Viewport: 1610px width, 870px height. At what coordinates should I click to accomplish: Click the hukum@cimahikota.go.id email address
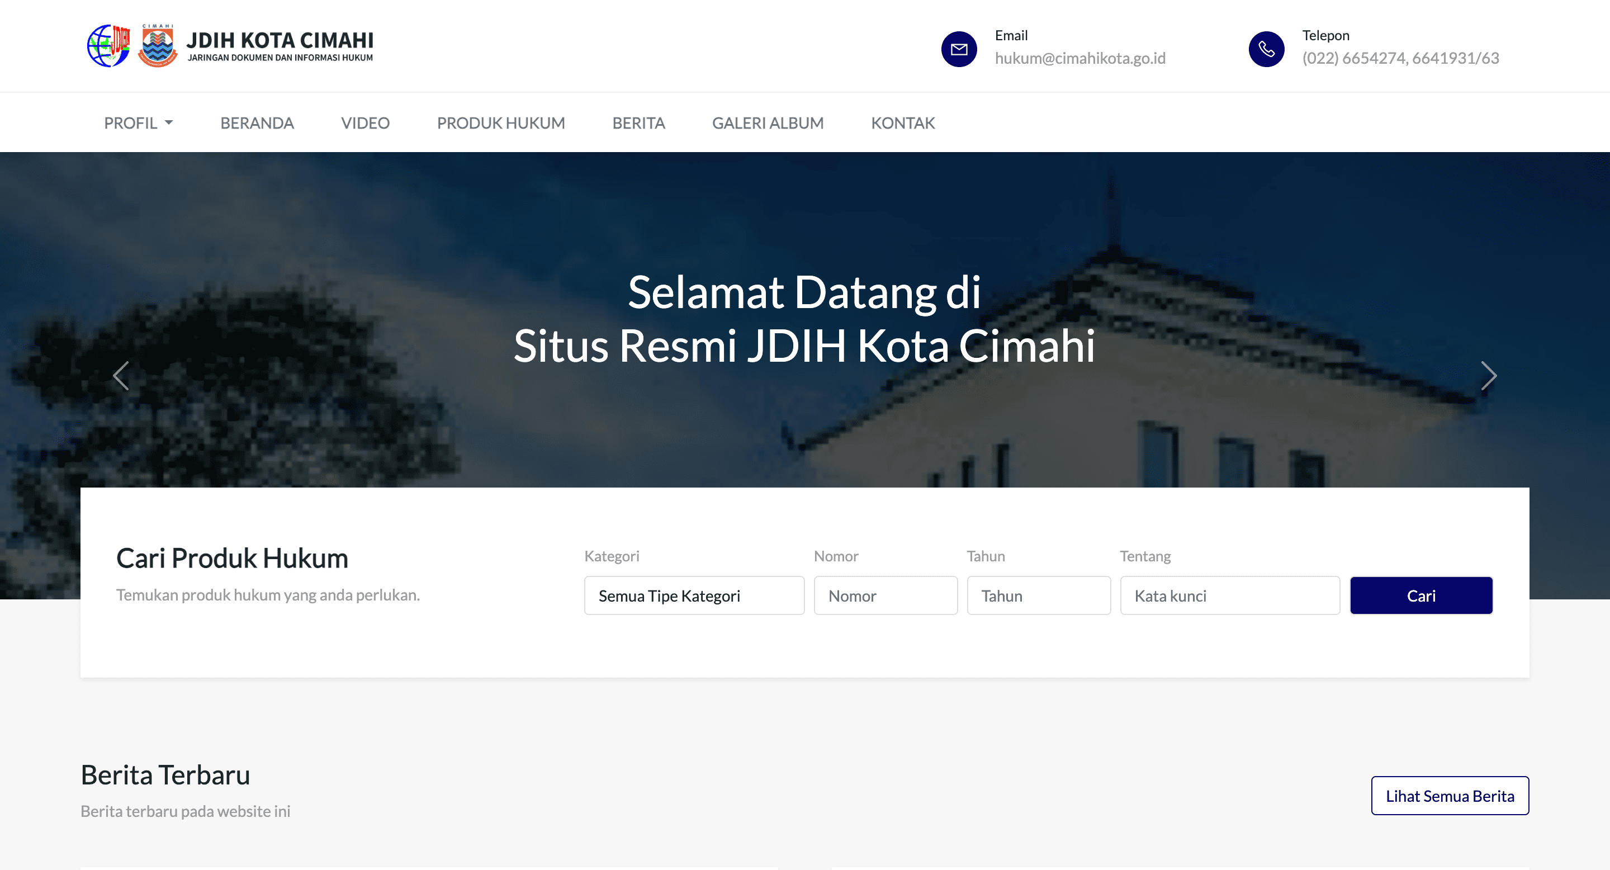tap(1080, 58)
